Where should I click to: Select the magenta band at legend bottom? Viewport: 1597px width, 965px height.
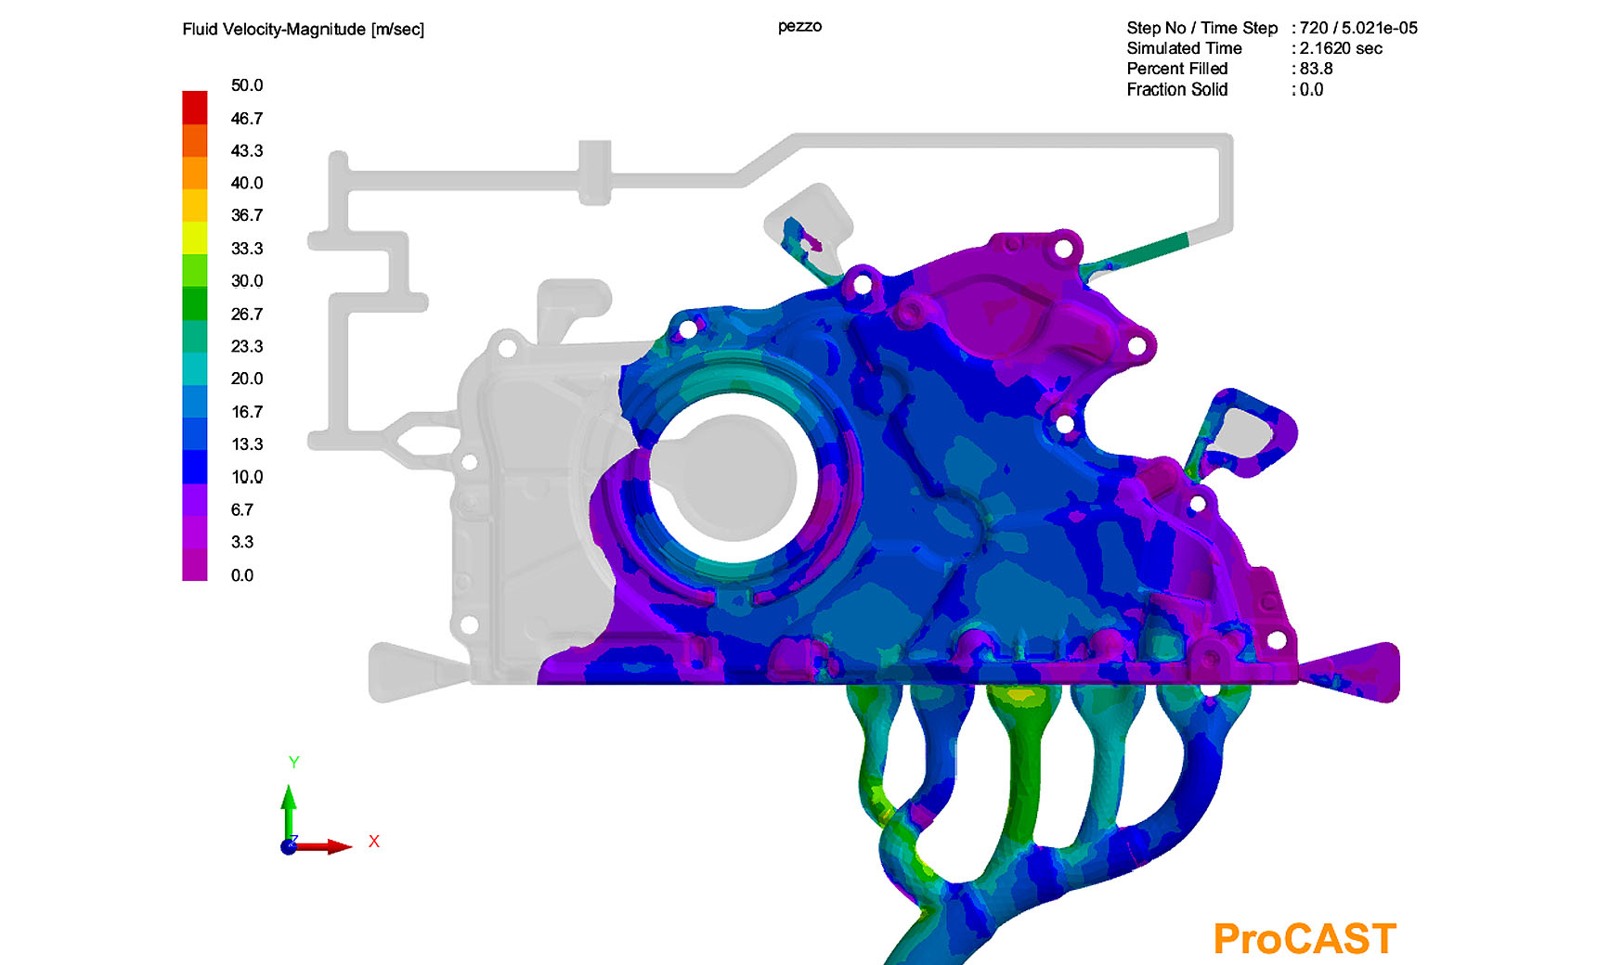pyautogui.click(x=195, y=565)
